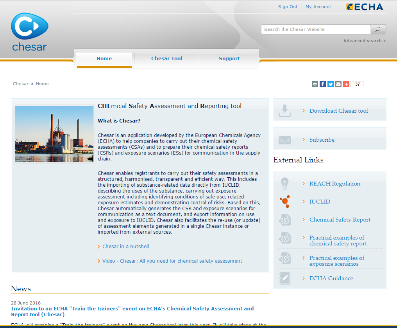Focus the Search the Chesar Website field

[315, 29]
